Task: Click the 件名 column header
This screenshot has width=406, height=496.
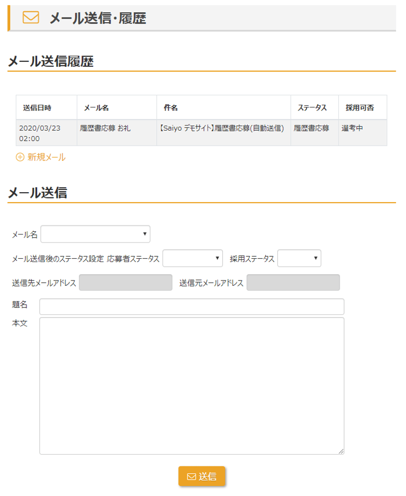Action: tap(170, 107)
